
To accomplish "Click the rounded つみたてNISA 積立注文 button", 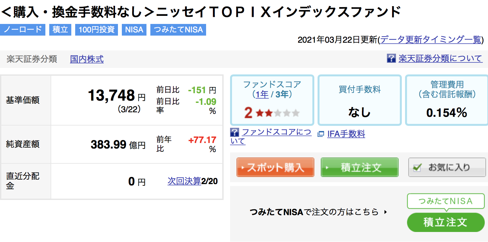I will point(446,222).
